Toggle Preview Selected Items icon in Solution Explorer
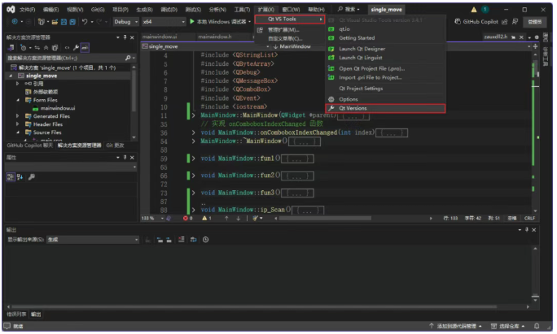Viewport: 557px width, 334px height. coord(85,47)
